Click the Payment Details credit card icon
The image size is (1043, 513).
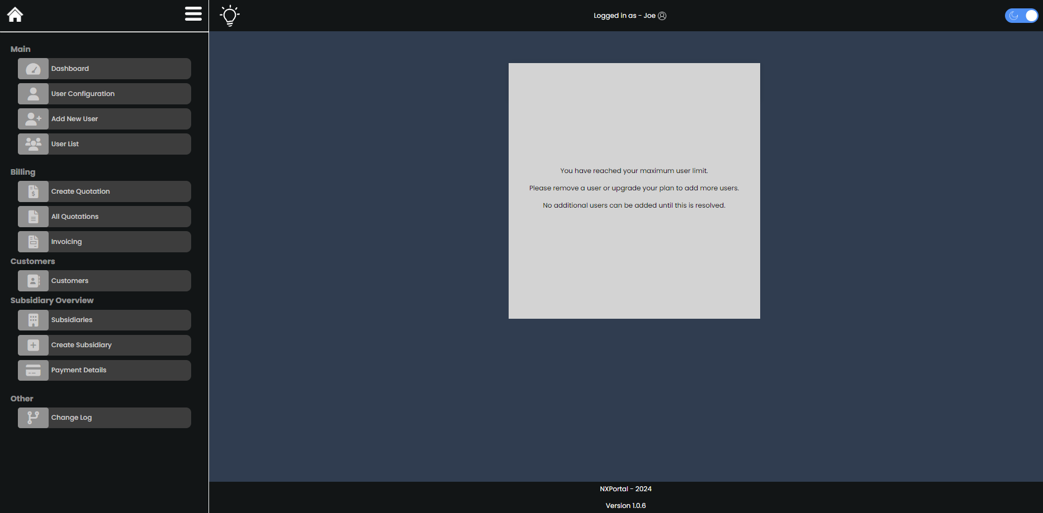(x=33, y=370)
